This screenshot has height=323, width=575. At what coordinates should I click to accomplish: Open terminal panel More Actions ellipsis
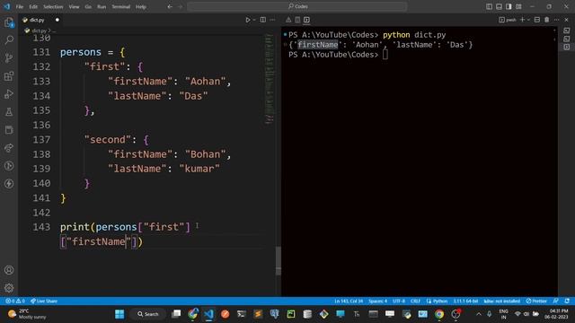tap(557, 20)
